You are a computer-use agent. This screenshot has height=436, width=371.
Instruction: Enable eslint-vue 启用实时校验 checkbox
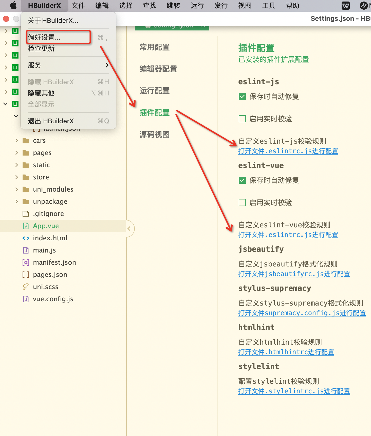[242, 203]
